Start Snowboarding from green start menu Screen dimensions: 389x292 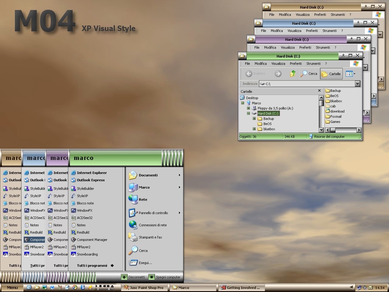click(84, 254)
